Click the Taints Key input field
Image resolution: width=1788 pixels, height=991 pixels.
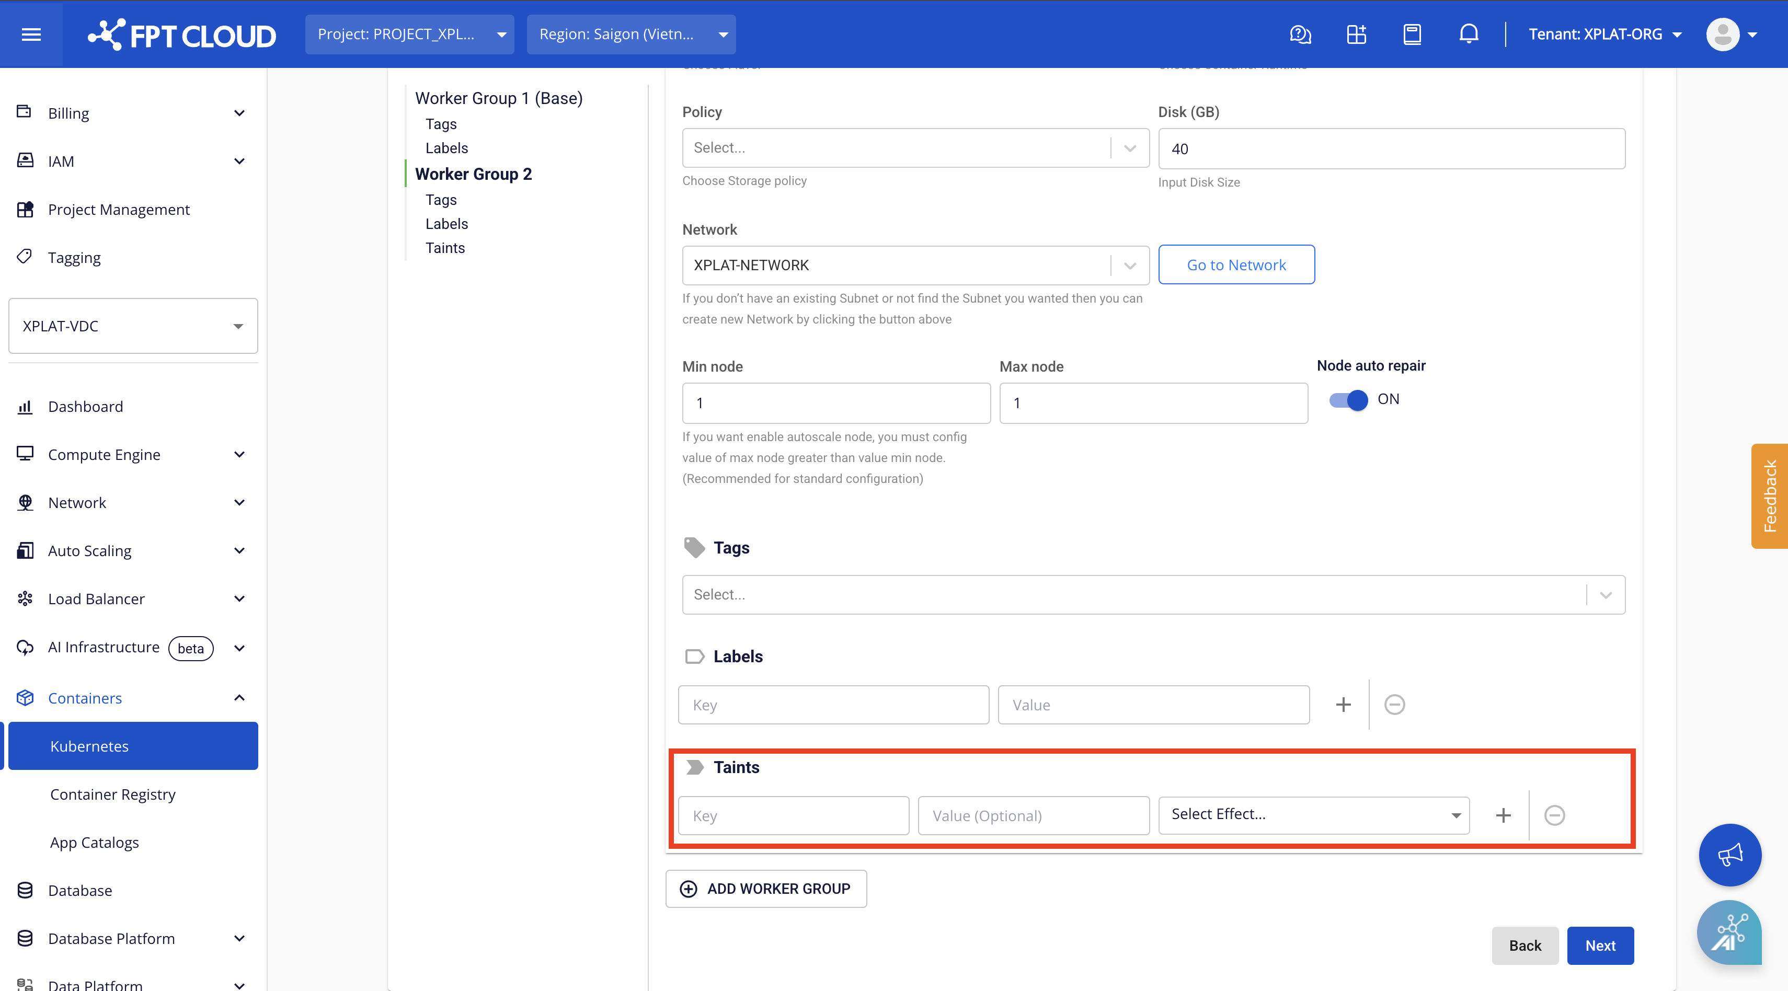pos(793,815)
